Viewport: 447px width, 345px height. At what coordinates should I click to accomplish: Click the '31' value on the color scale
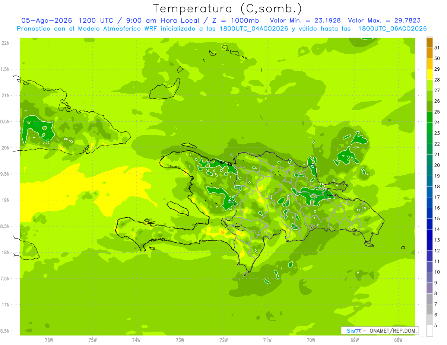(437, 47)
